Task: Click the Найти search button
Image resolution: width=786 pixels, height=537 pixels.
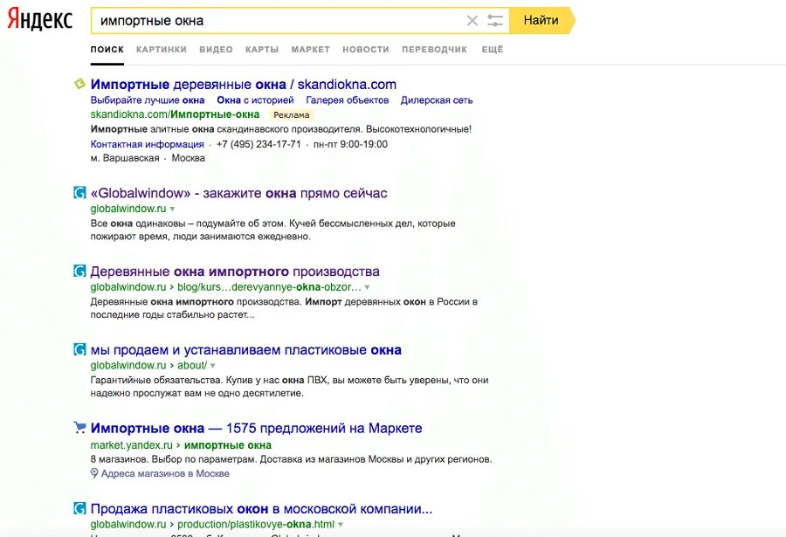Action: tap(541, 21)
